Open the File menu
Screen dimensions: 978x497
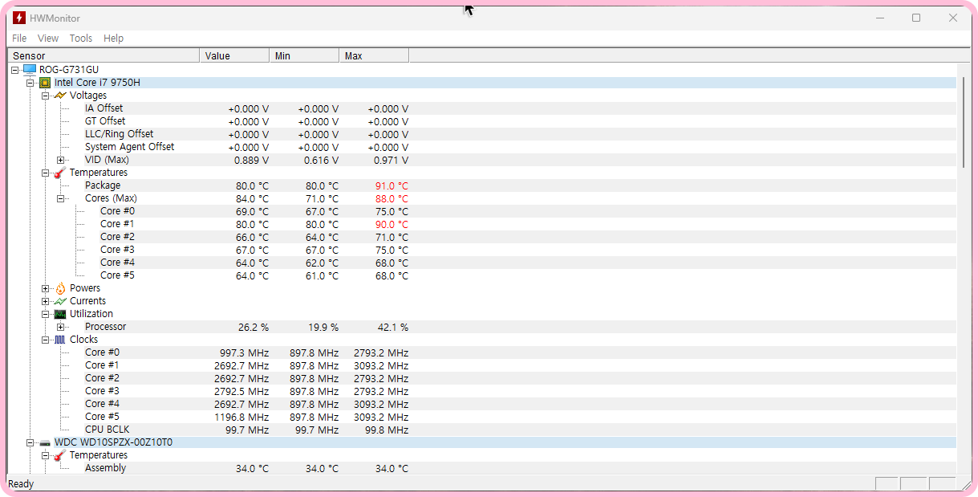point(19,38)
